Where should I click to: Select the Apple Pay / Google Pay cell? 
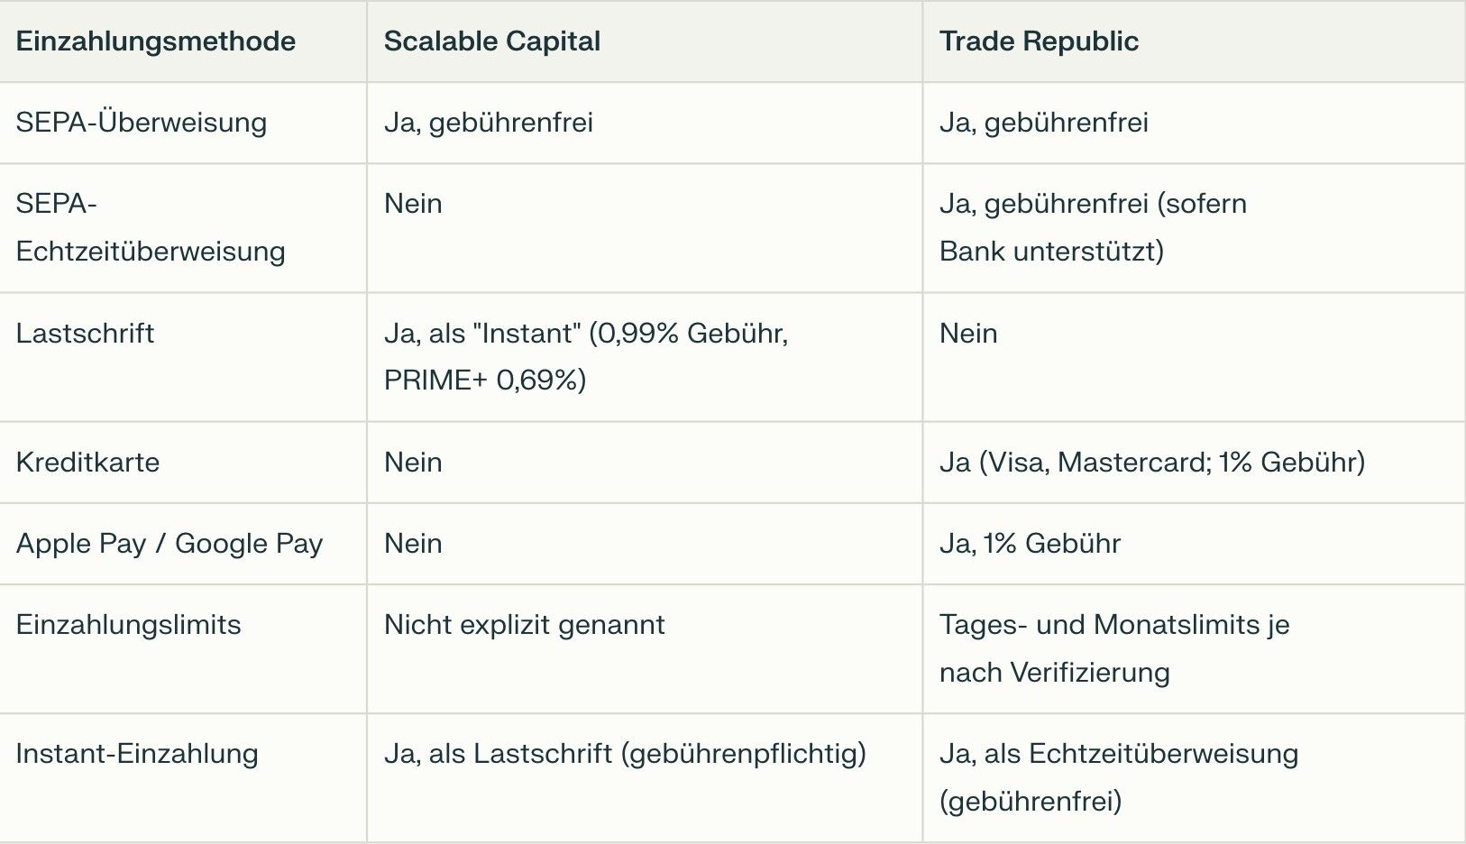170,544
